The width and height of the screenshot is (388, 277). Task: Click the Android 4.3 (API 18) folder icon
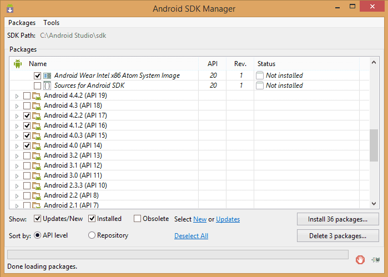[x=37, y=105]
